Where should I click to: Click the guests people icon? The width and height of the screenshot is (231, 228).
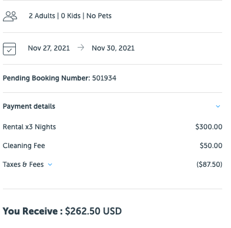pyautogui.click(x=10, y=16)
